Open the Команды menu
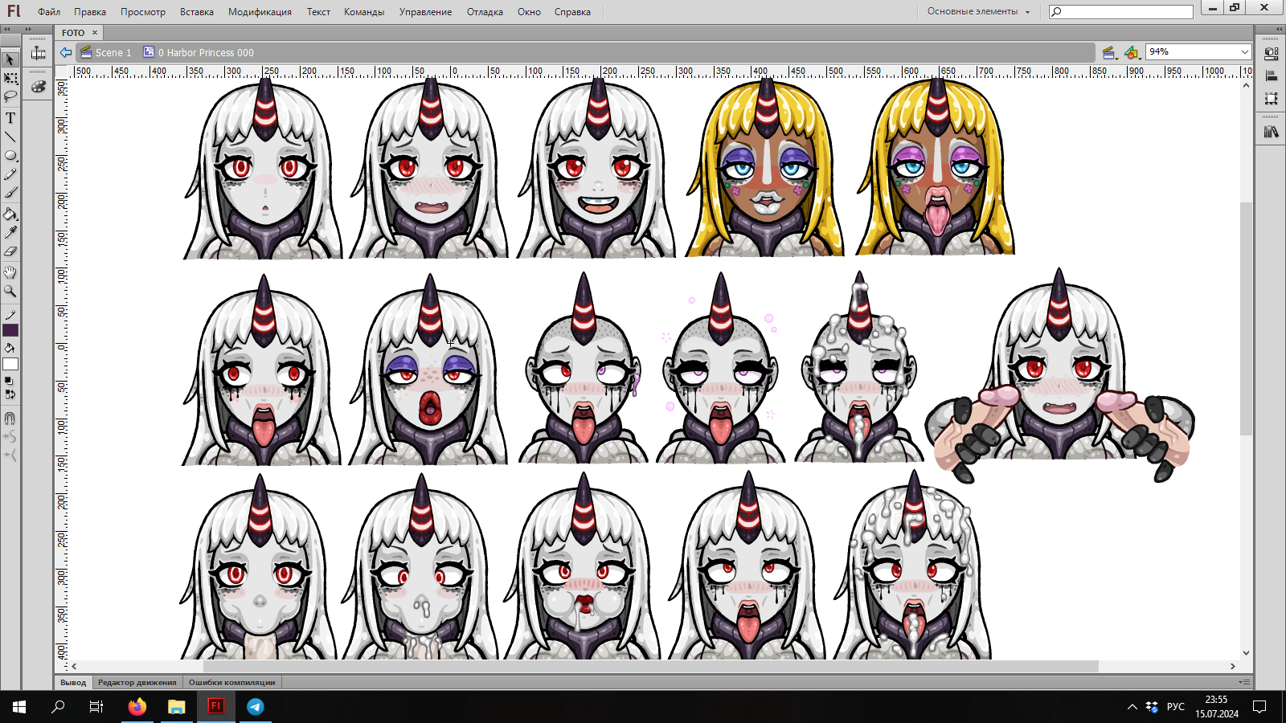 (x=364, y=12)
